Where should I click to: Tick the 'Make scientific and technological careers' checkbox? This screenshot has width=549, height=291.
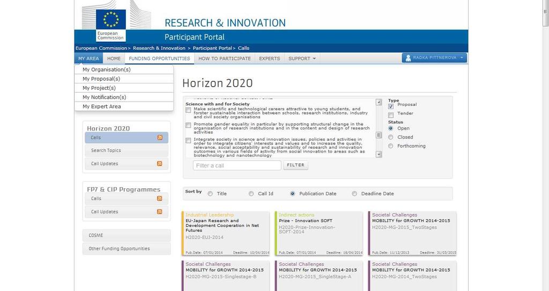tap(188, 110)
